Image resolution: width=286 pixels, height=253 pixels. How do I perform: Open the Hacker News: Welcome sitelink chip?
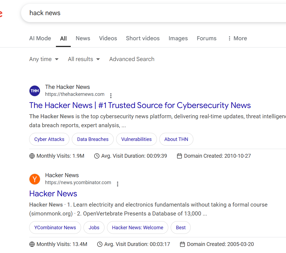[x=137, y=227]
